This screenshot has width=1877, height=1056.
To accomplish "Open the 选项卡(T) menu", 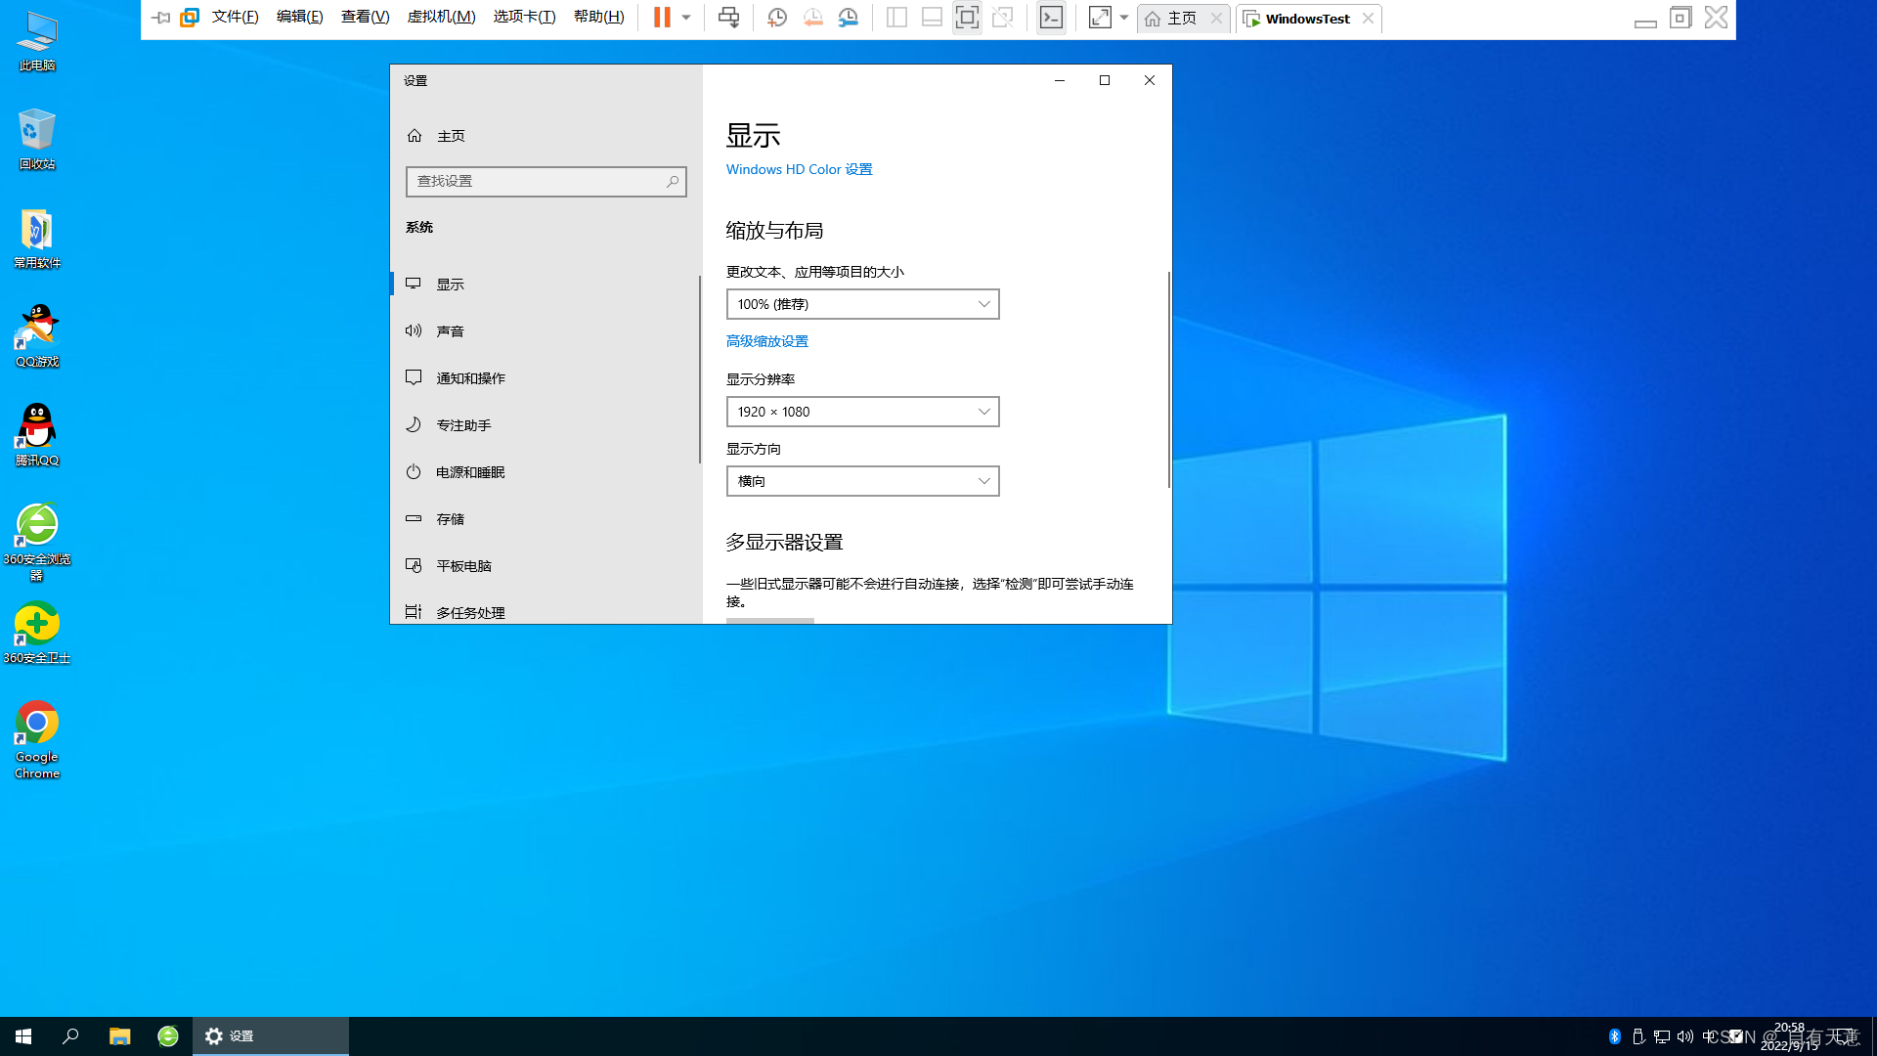I will click(524, 18).
